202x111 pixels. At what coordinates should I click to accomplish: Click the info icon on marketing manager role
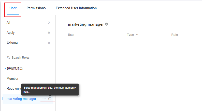pyautogui.click(x=50, y=99)
